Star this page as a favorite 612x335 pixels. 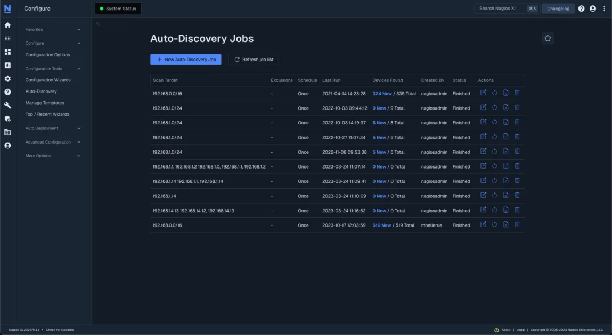548,38
